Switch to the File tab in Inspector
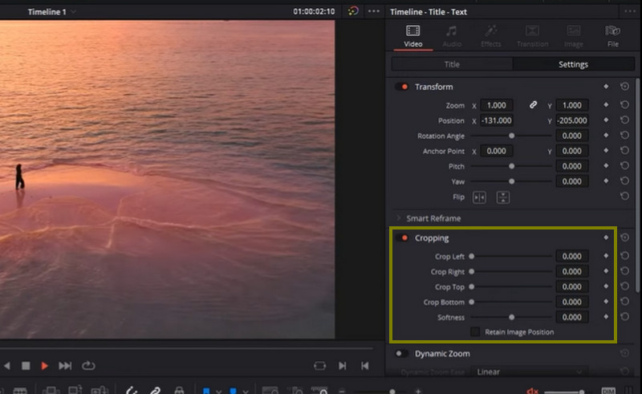Image resolution: width=642 pixels, height=394 pixels. [x=612, y=35]
